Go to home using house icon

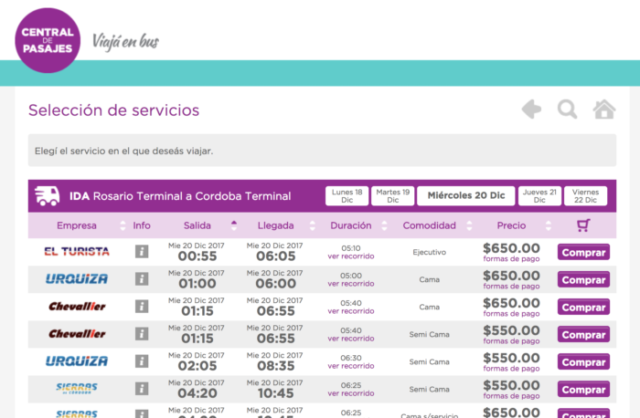pos(604,110)
